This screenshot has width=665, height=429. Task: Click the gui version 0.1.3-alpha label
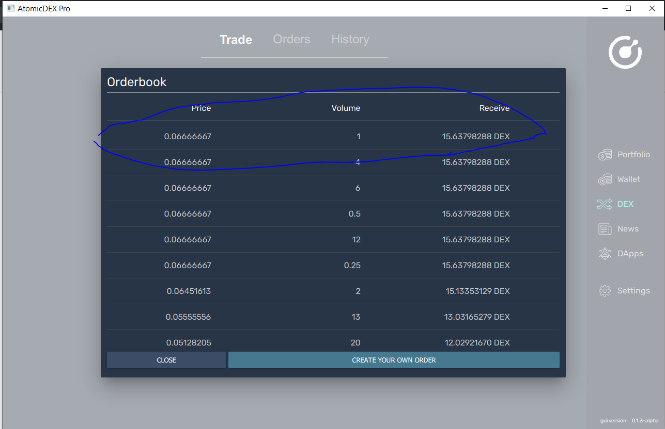click(629, 421)
